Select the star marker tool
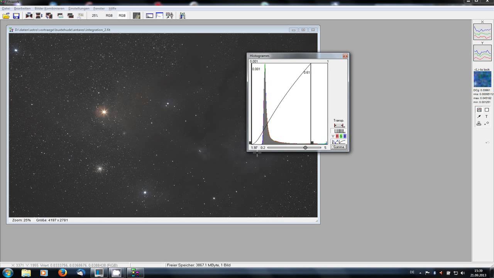Viewport: 494px width, 278px height. coord(487,123)
